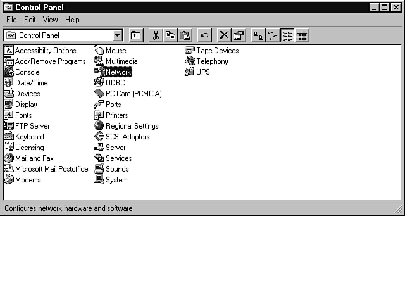Image resolution: width=405 pixels, height=304 pixels.
Task: Open the File menu
Action: point(11,20)
